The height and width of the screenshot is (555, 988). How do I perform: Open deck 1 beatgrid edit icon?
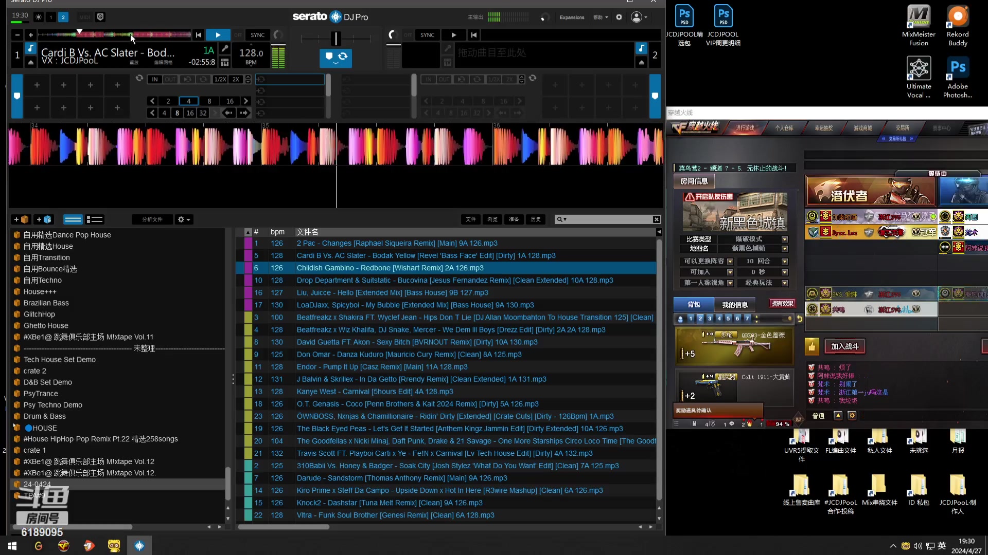225,62
